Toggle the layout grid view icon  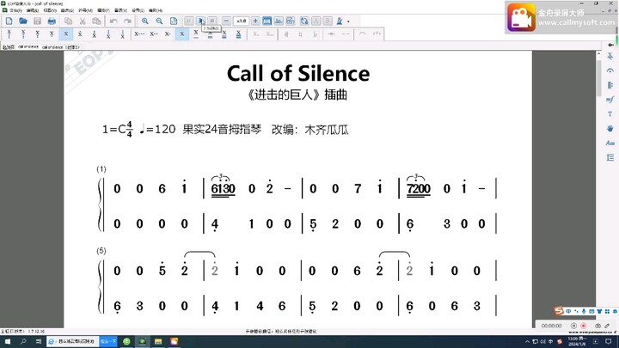[291, 21]
